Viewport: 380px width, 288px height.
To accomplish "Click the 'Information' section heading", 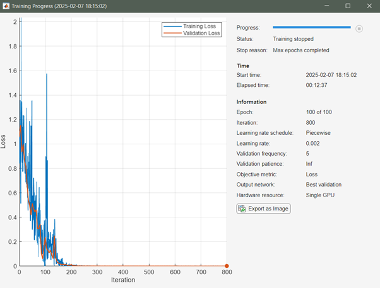I will coord(251,102).
